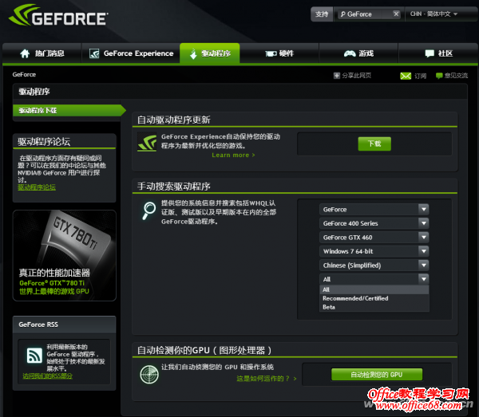This screenshot has height=417, width=479.
Task: Click the 订阅 envelope subscribe icon
Action: 406,76
